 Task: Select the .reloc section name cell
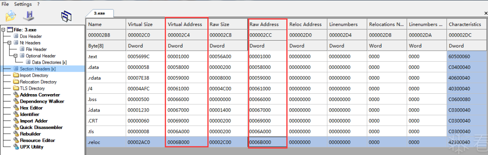pyautogui.click(x=106, y=142)
